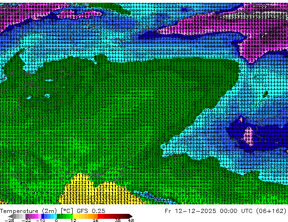This screenshot has height=222, width=288.
Task: Click the gray left arrow end of the color scale
Action: [x=10, y=216]
